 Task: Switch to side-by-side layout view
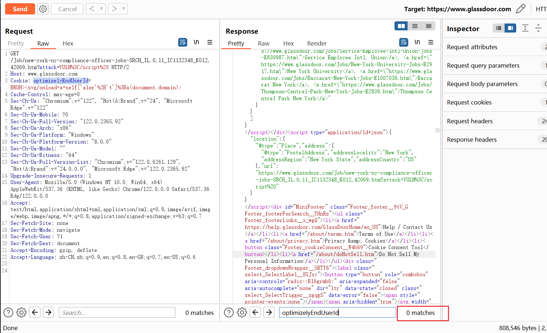(x=401, y=26)
